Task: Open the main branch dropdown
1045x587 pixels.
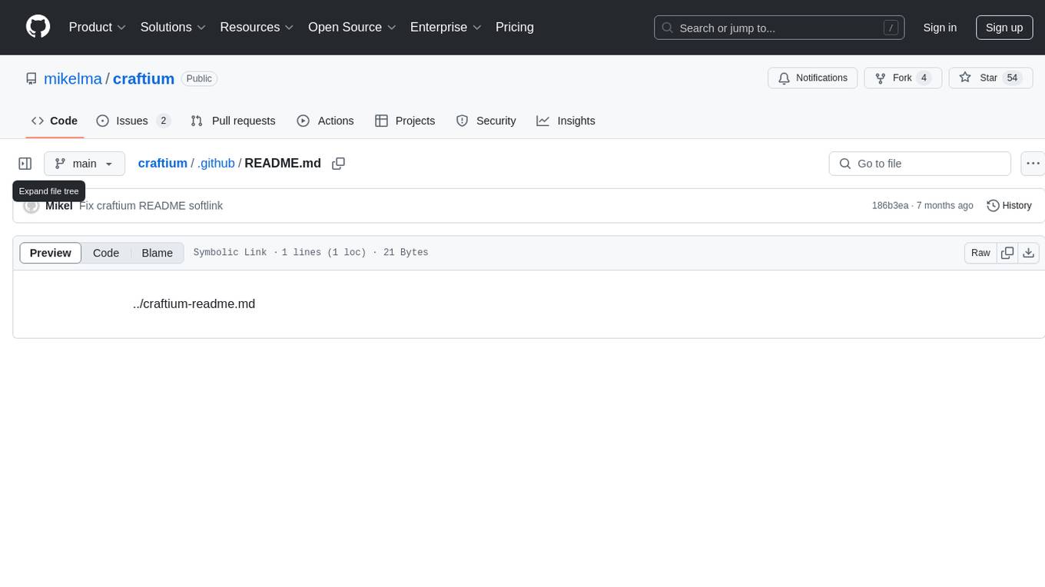Action: pos(85,164)
